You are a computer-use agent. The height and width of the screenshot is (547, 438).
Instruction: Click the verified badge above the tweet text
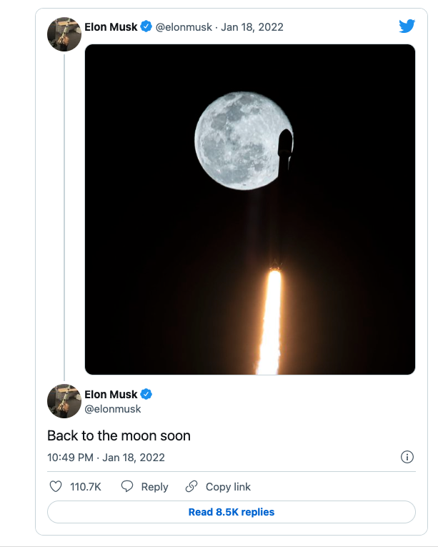click(x=146, y=395)
